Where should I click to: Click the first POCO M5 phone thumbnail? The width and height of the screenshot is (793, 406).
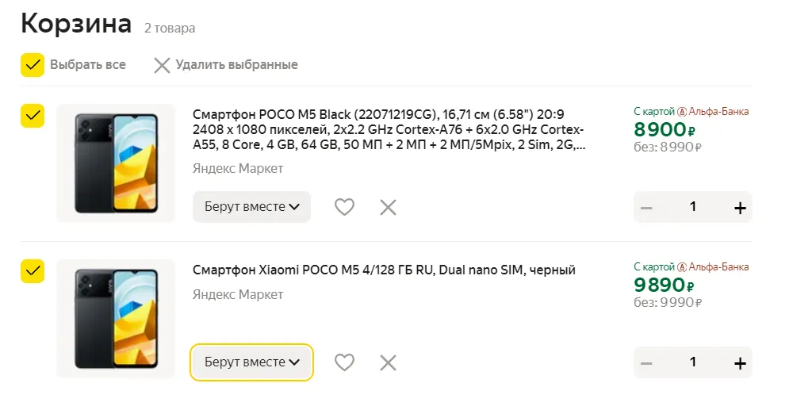(x=116, y=163)
